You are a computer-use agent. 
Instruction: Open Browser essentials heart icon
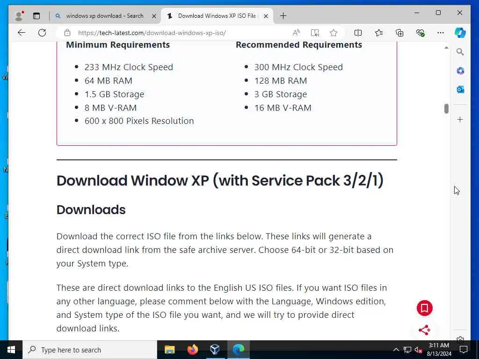click(420, 33)
